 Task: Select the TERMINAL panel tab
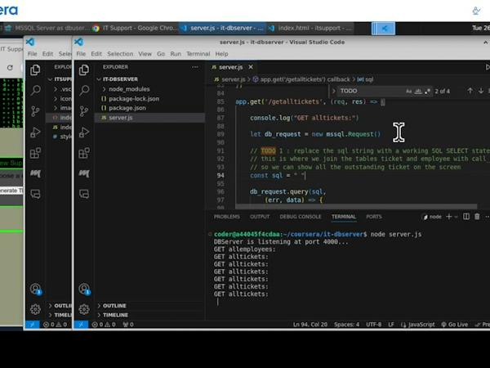click(x=344, y=217)
